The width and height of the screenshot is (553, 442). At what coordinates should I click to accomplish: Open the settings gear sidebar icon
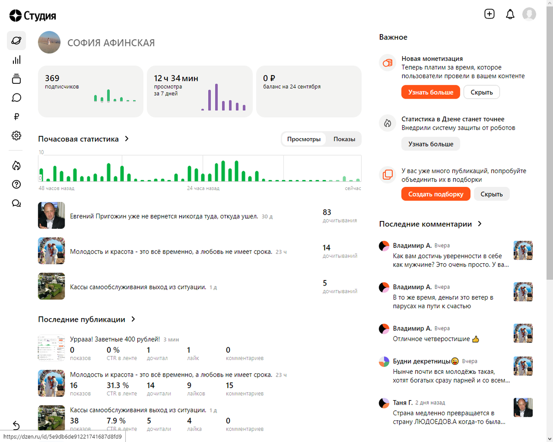pos(16,135)
